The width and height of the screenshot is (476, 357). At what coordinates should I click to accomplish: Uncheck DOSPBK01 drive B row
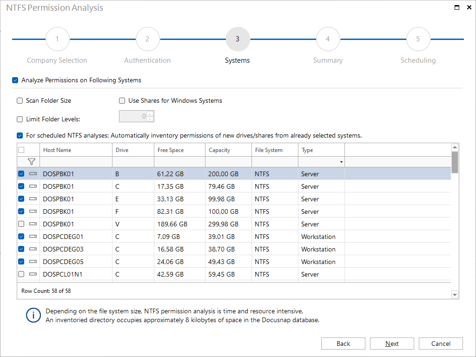[x=21, y=174]
